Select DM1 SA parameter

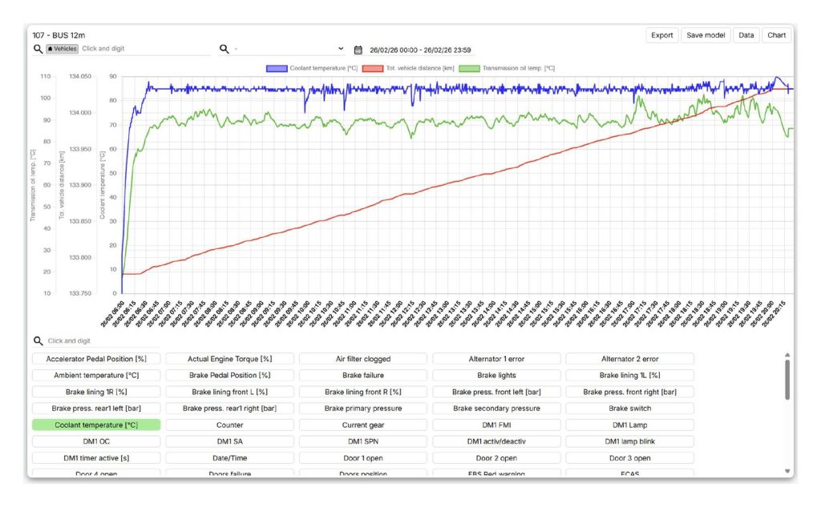pyautogui.click(x=230, y=441)
